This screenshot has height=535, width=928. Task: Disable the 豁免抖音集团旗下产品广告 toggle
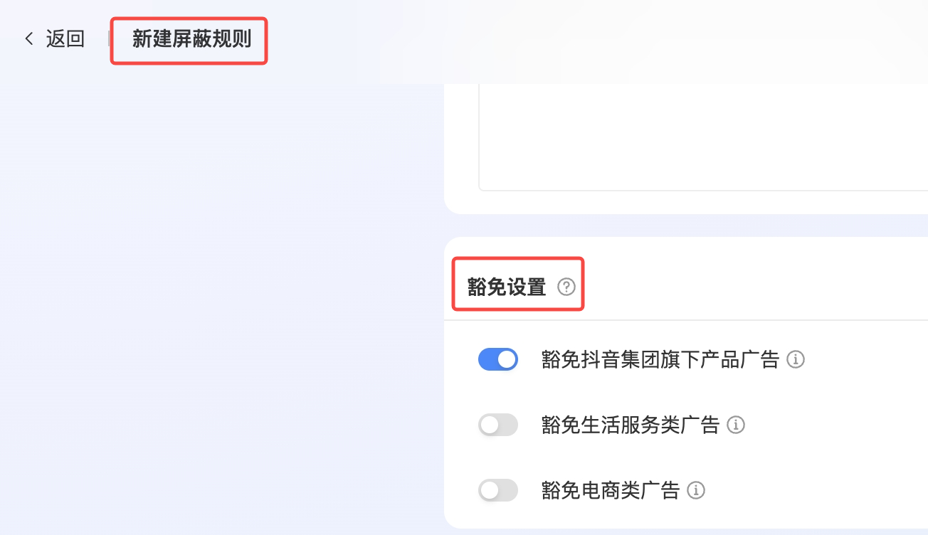coord(498,360)
